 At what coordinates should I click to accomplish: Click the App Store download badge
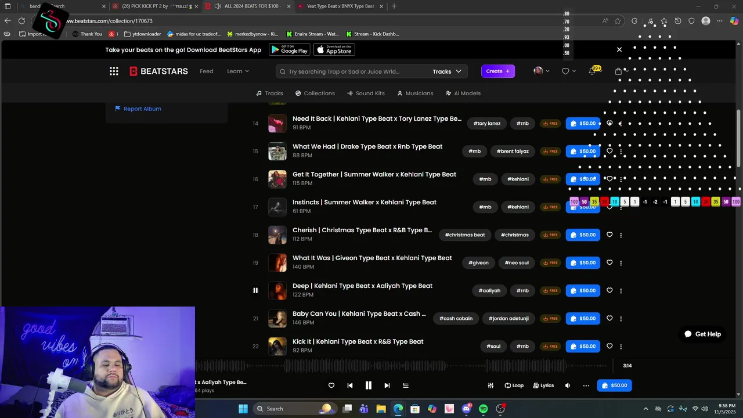[x=334, y=50]
